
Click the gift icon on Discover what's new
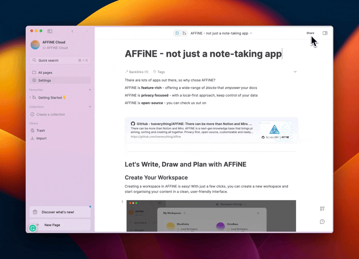pyautogui.click(x=35, y=212)
